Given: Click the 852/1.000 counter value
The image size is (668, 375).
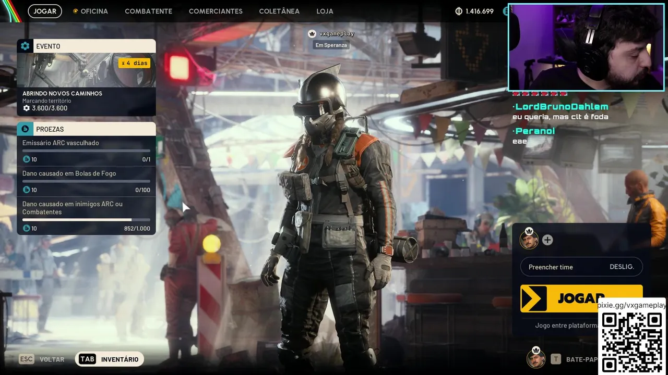Looking at the screenshot, I should (137, 229).
